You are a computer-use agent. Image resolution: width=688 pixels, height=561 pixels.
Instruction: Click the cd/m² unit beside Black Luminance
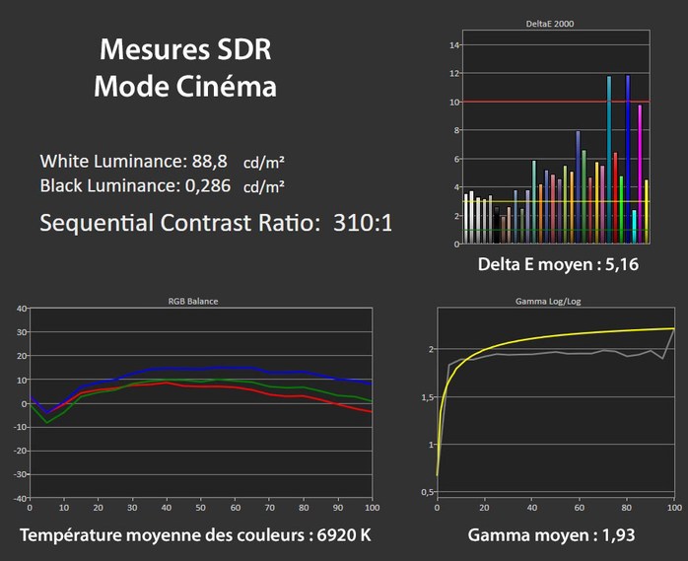pos(264,187)
